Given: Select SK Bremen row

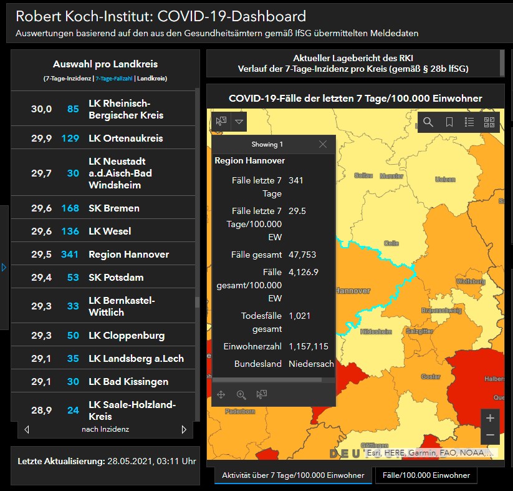Looking at the screenshot, I should [x=103, y=208].
